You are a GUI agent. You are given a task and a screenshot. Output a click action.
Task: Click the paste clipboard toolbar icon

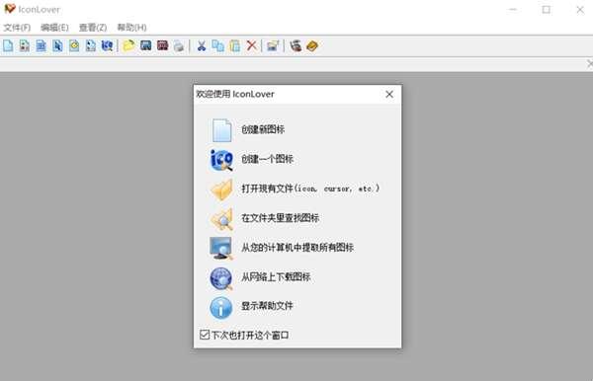point(235,45)
